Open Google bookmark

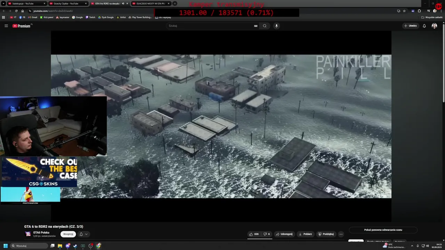(x=78, y=17)
